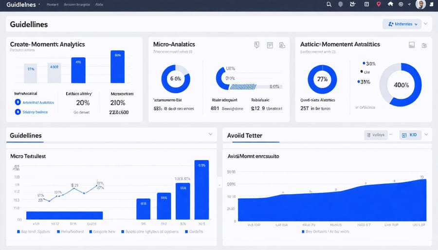Click the wide horizontal blue bar in Micro Textulest

tap(65, 215)
